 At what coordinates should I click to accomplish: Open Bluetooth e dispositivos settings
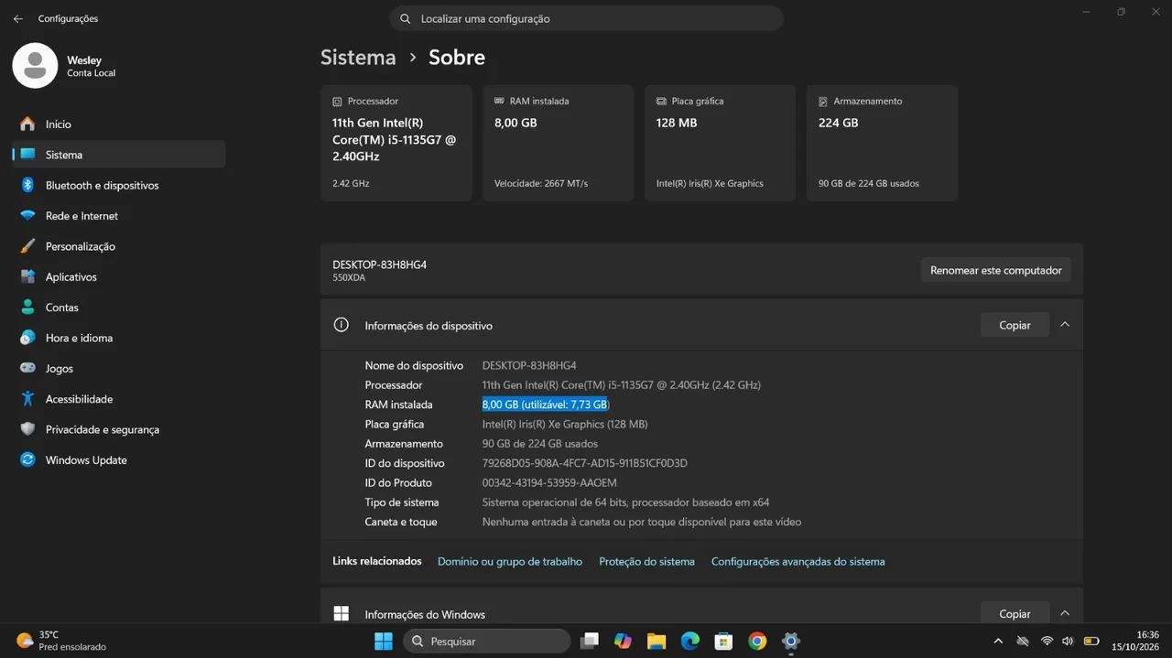119,186
